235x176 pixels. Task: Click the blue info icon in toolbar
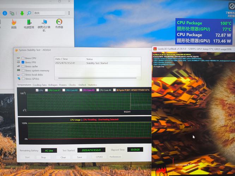coord(5,13)
